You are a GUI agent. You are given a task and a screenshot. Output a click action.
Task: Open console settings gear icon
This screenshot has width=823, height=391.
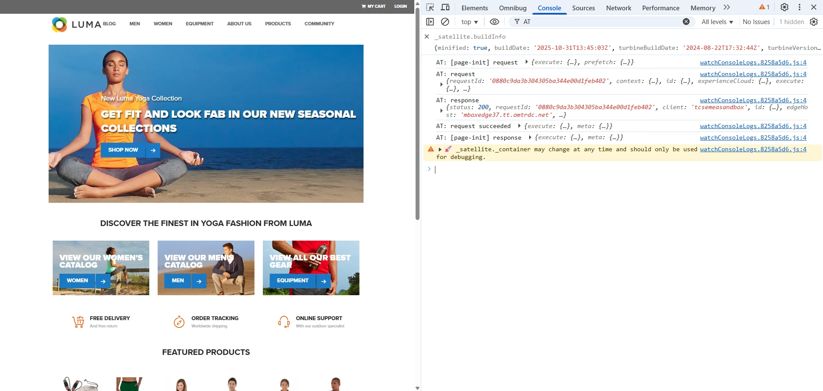click(814, 21)
